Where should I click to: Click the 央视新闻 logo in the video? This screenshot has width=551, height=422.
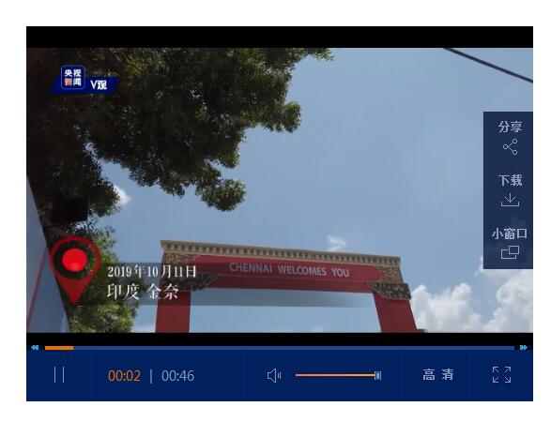click(72, 77)
